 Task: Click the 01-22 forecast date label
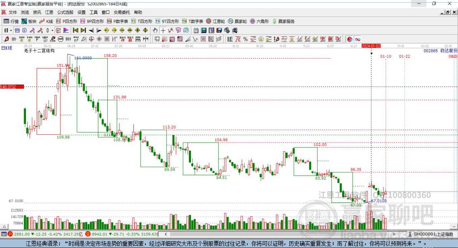(404, 56)
